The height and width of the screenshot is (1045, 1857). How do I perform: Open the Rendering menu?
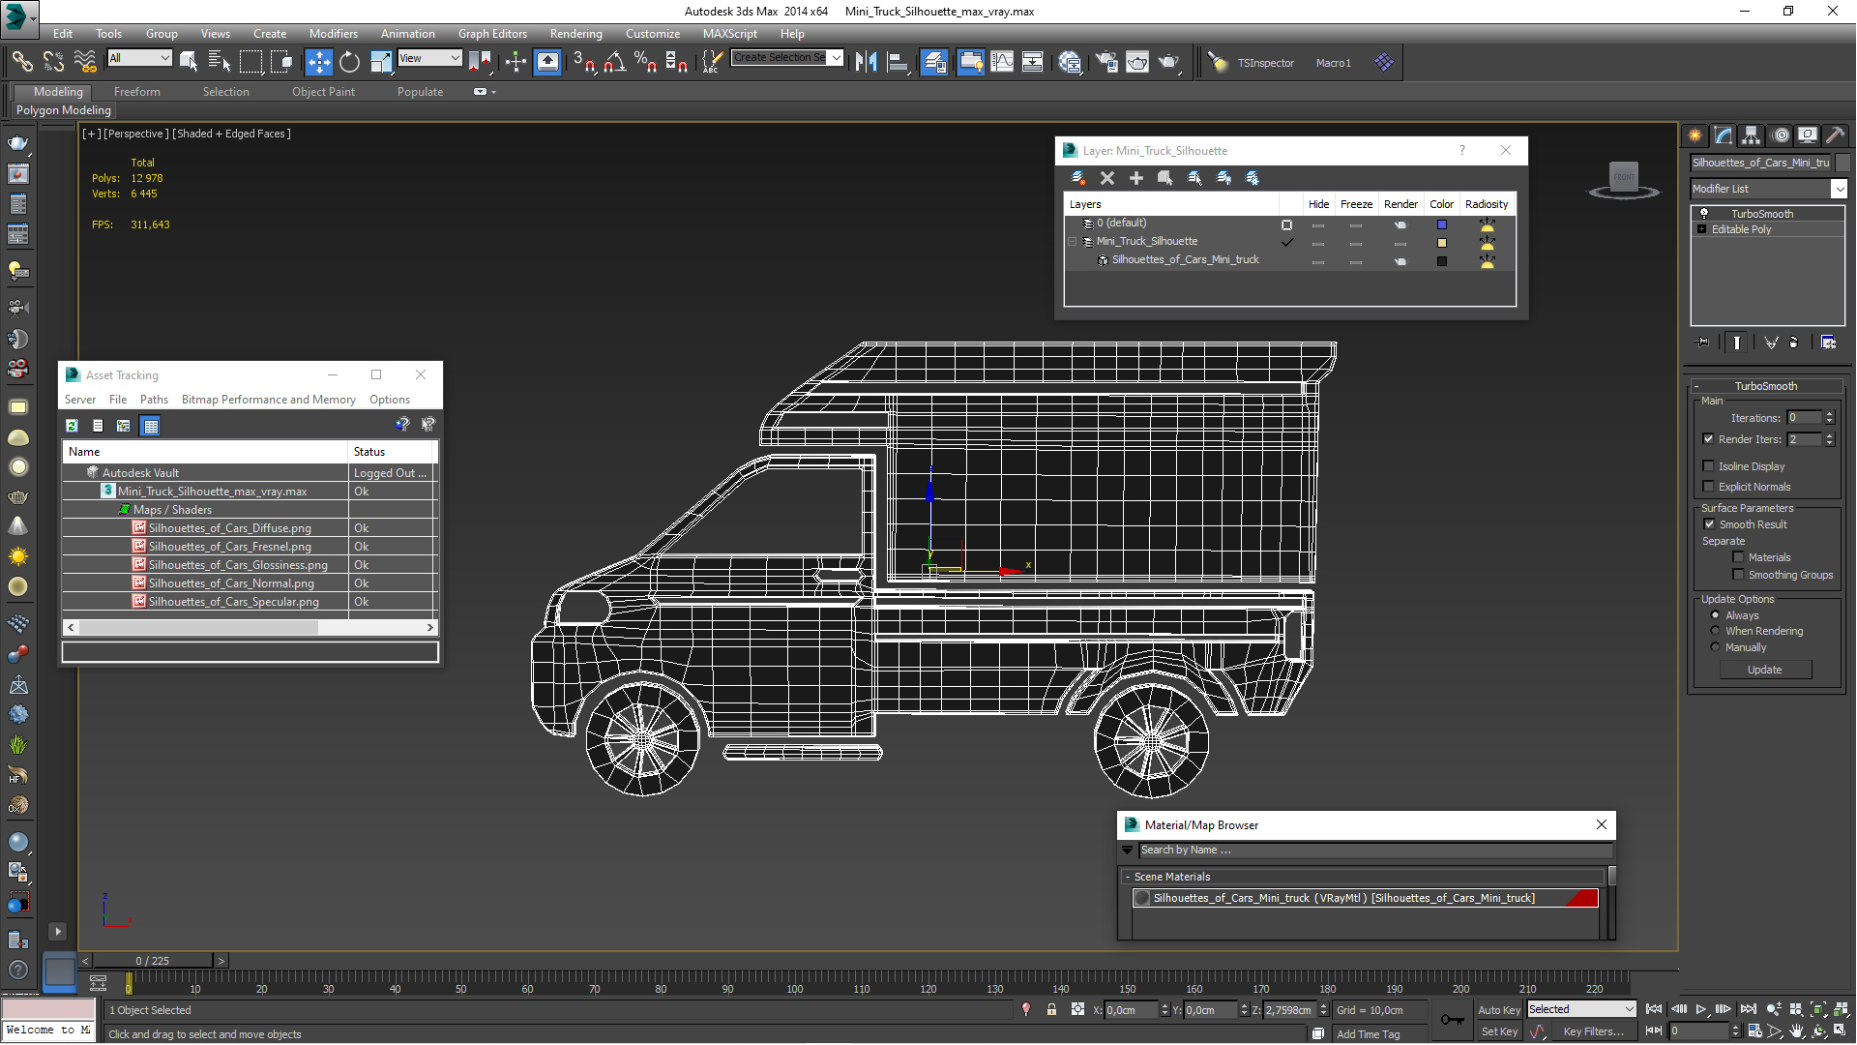575,33
